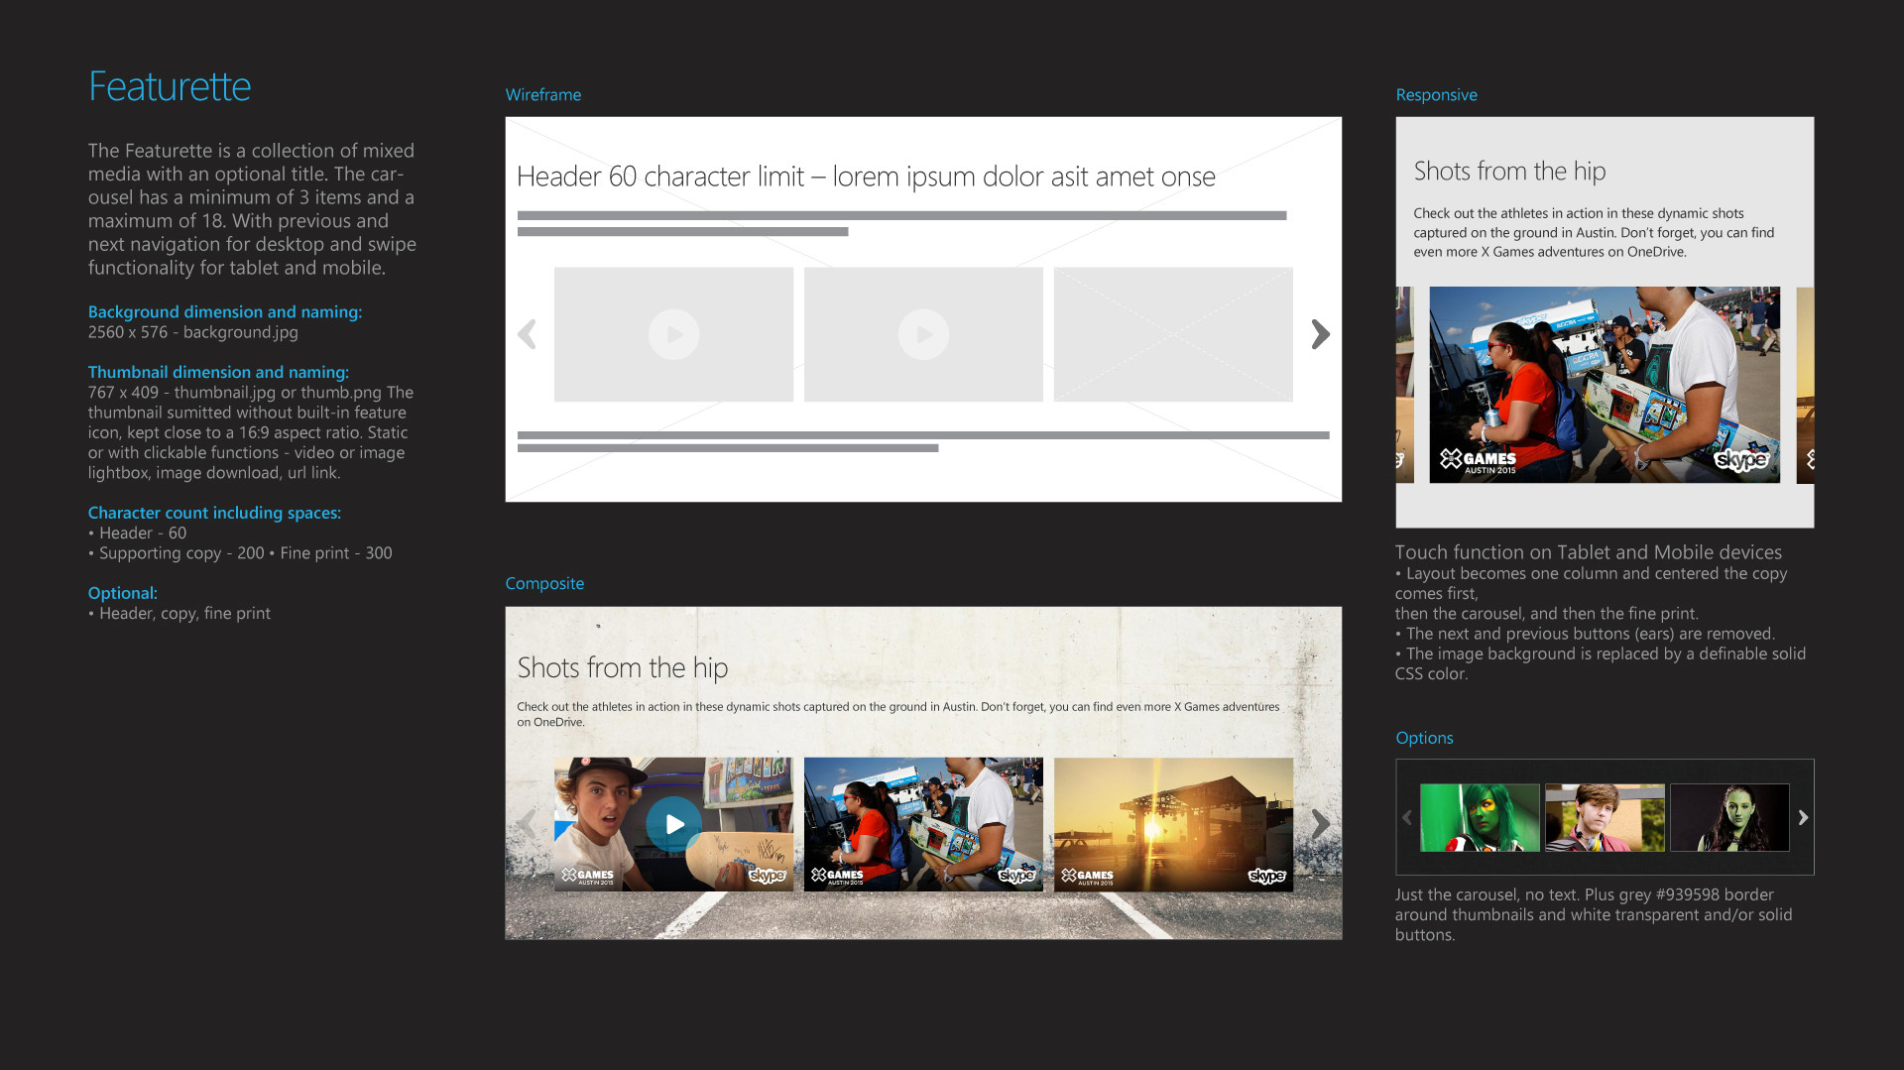Play the skater video in Composite
Image resolution: width=1904 pixels, height=1070 pixels.
pos(673,823)
